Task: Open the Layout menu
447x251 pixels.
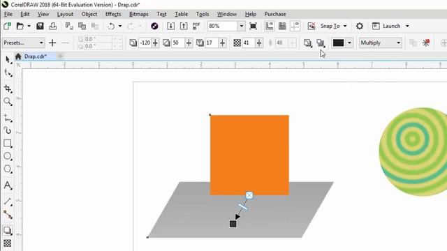Action: (x=65, y=14)
